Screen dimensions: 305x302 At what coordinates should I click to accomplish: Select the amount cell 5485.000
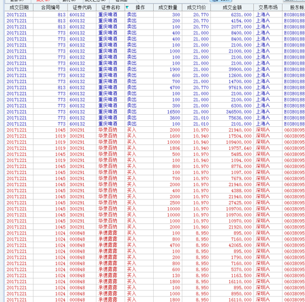point(241,154)
